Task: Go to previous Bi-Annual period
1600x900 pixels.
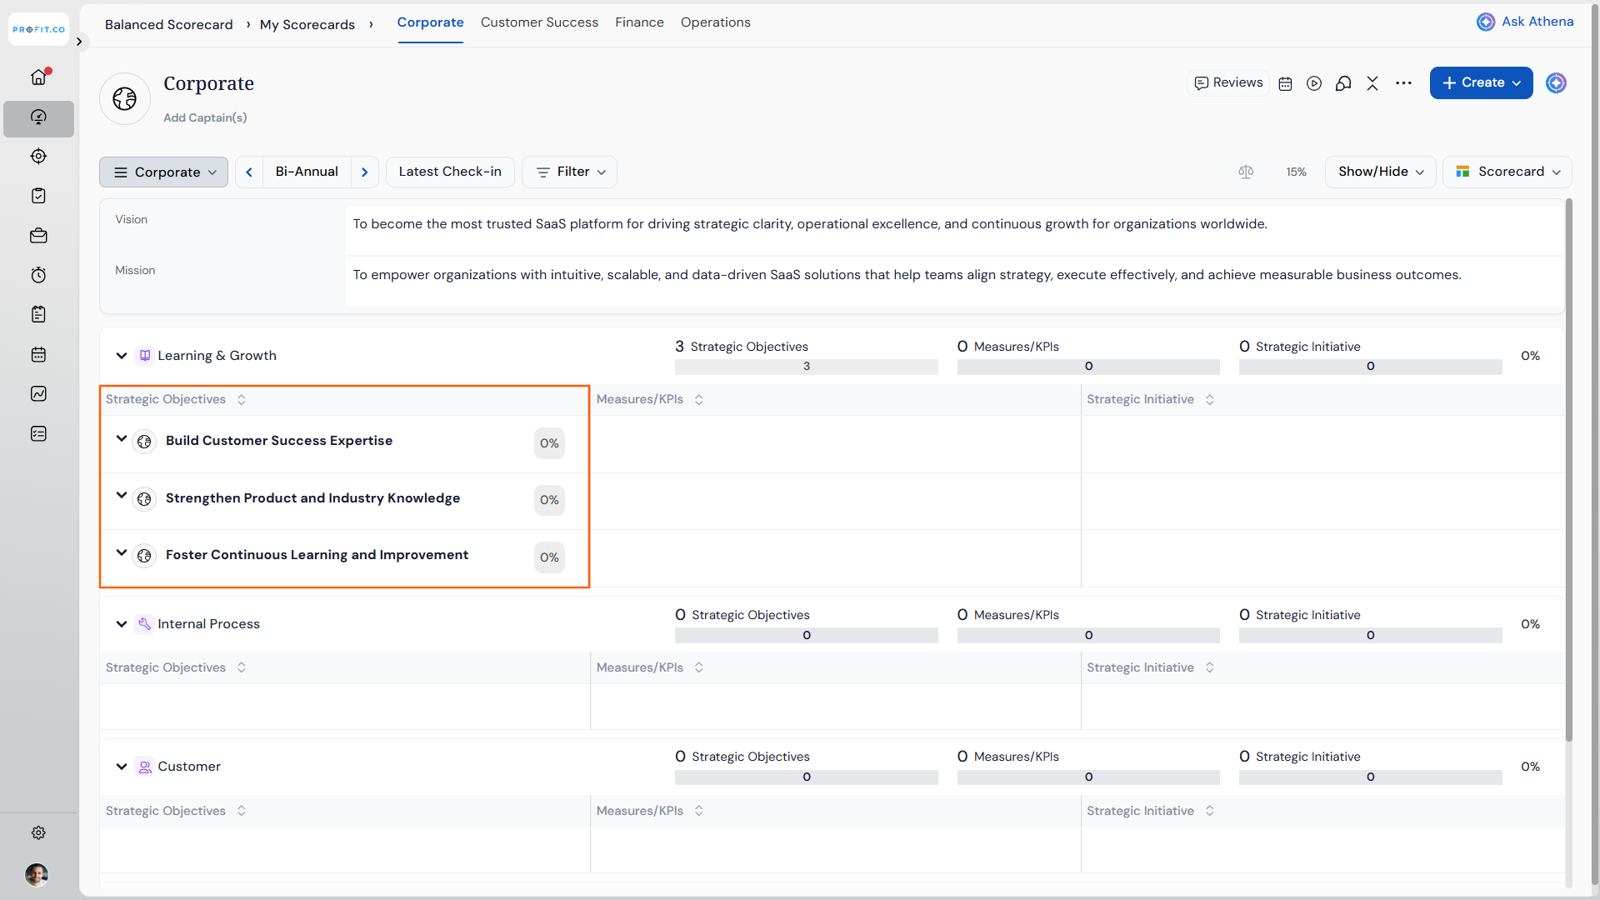Action: (249, 172)
